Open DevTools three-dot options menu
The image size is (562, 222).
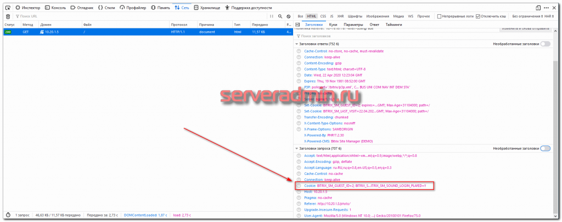pos(547,8)
